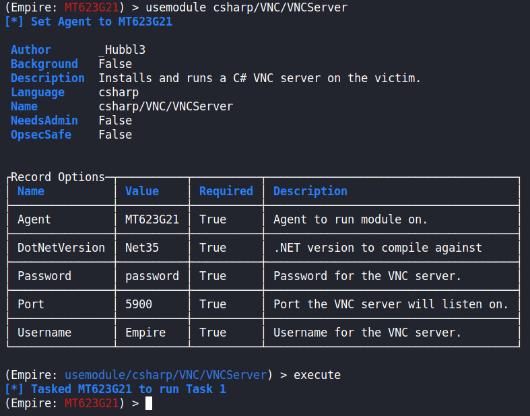Click the False value beside OpsecSafe

pos(115,135)
